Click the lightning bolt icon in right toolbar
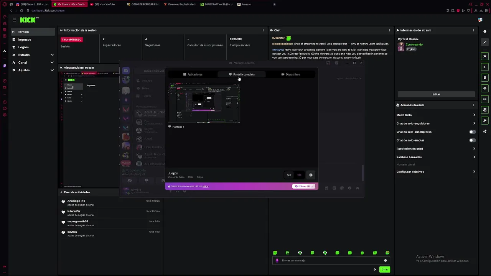 click(485, 67)
